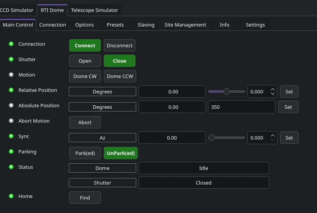Viewport: 317px width, 213px height.
Task: Decrease Relative Position value with down arrow
Action: tap(273, 94)
